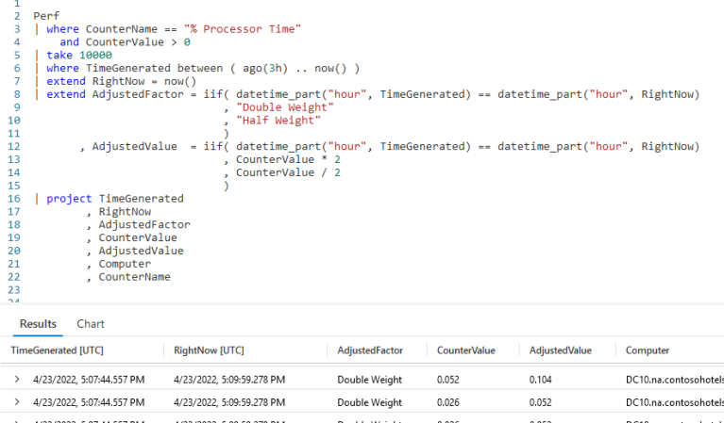
Task: Sort by TimeGenerated [UTC] column header
Action: 58,350
